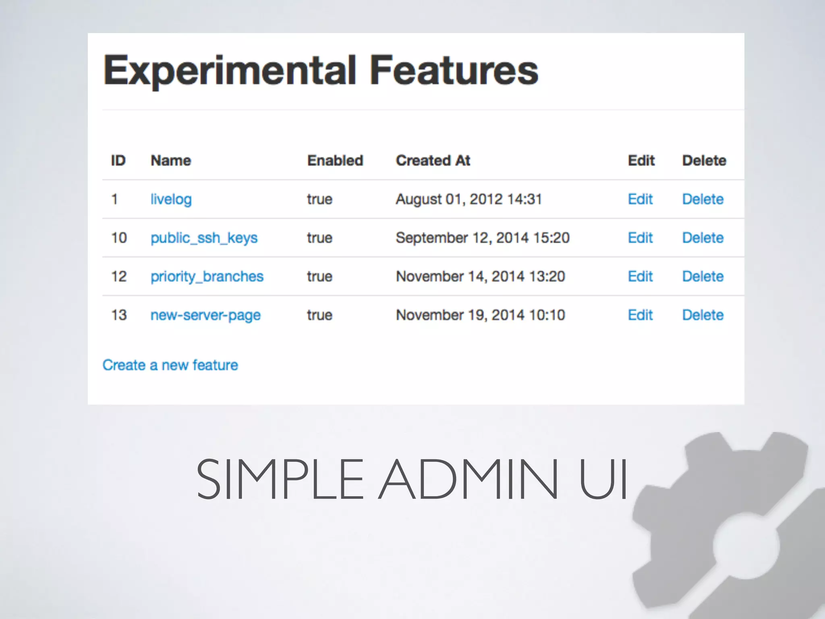Open the new-server-page feature link
Viewport: 825px width, 619px height.
(x=205, y=315)
